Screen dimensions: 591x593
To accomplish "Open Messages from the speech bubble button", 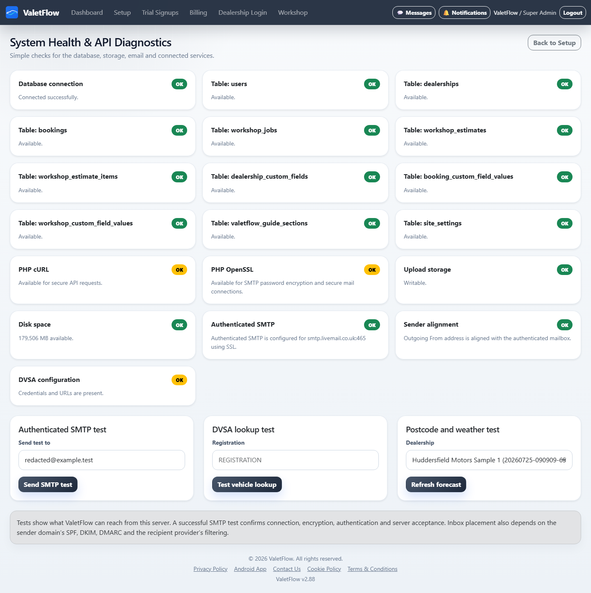I will click(x=414, y=13).
